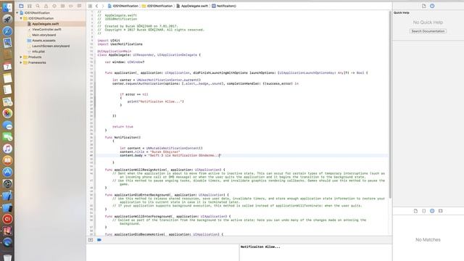This screenshot has width=464, height=261.
Task: Show the Media library
Action: [440, 211]
